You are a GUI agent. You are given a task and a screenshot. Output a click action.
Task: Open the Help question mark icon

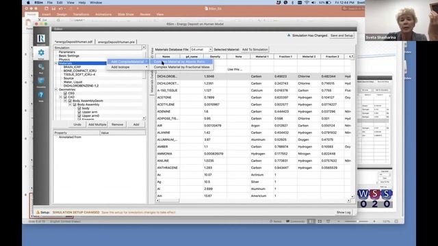click(41, 95)
